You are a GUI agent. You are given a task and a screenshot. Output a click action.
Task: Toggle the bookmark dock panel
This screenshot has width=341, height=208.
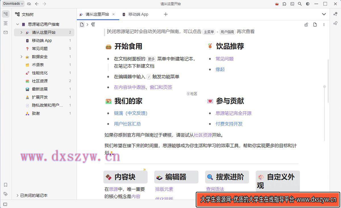(5, 185)
